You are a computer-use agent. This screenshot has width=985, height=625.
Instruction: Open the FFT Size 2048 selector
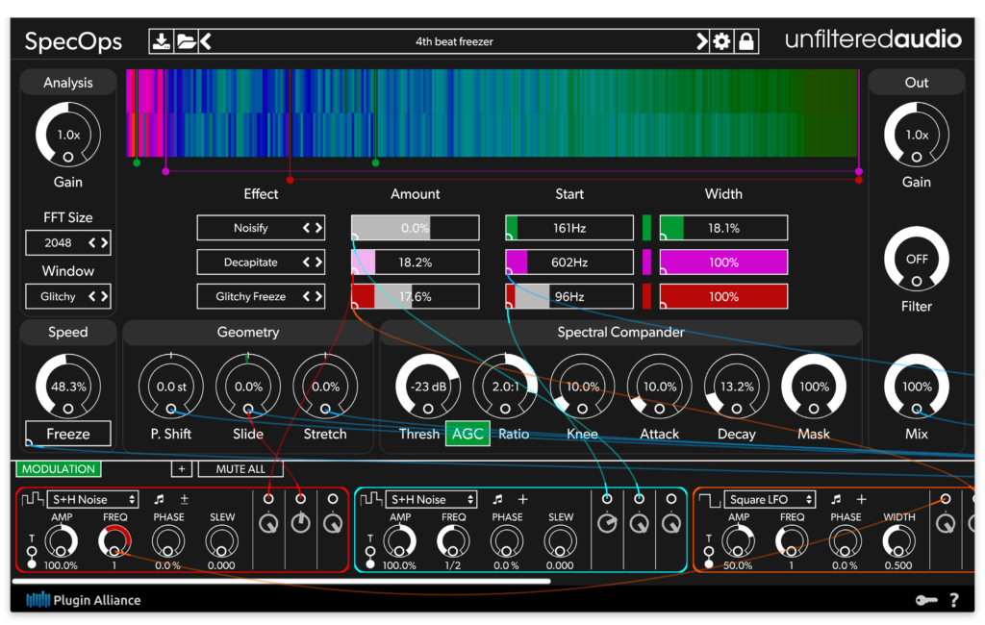(x=67, y=242)
